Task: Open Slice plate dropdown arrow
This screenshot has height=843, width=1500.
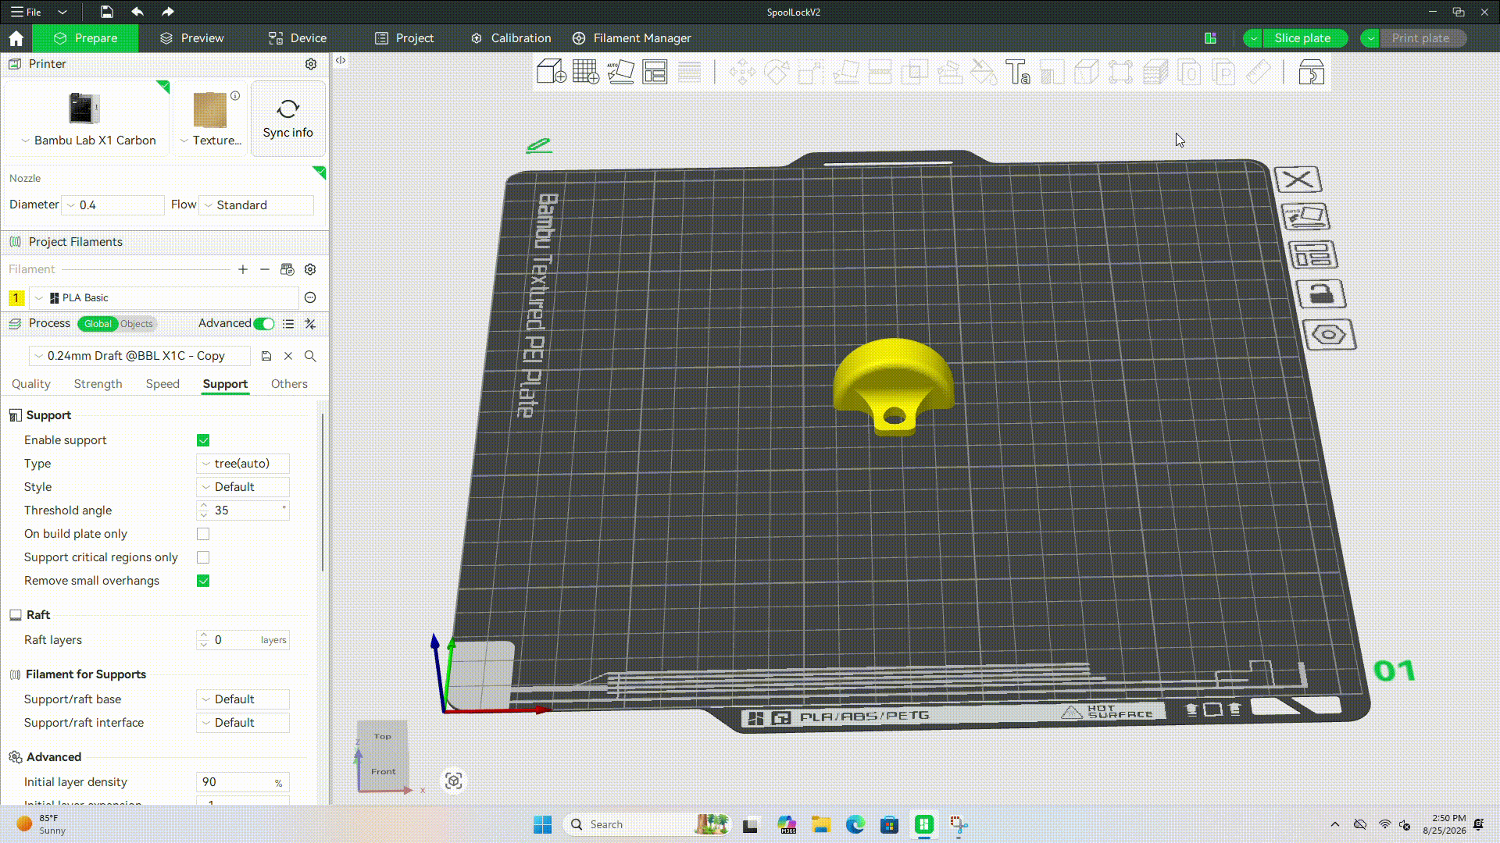Action: tap(1253, 38)
